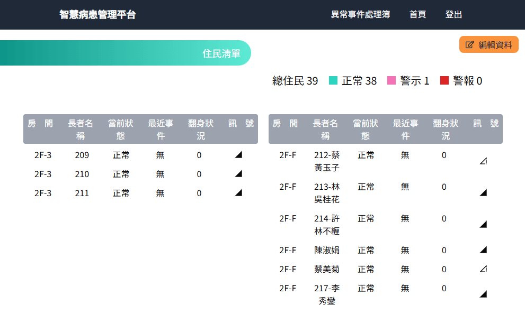Click the signal icon for 蔡美菊
Image resolution: width=525 pixels, height=314 pixels.
click(x=482, y=269)
